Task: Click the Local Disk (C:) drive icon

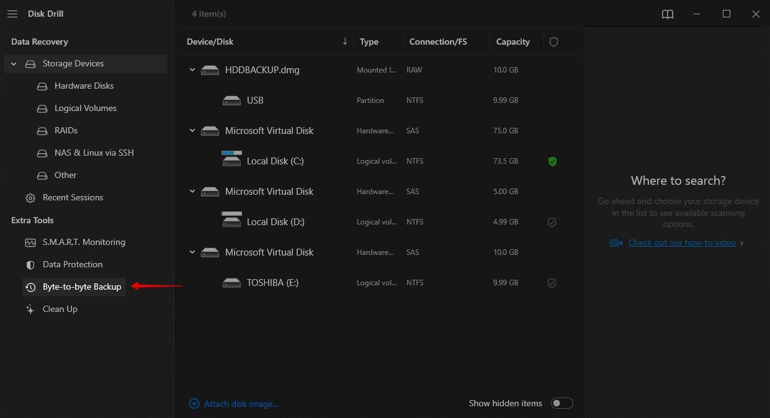Action: coord(232,159)
